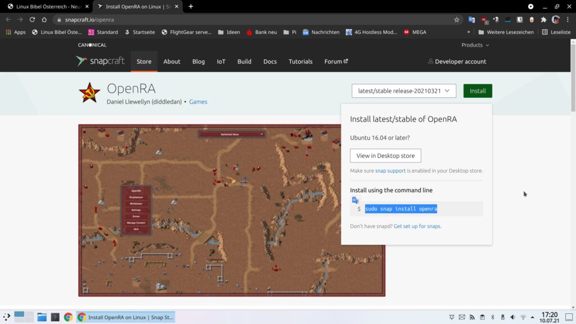This screenshot has height=324, width=576.
Task: Open the Docs navigation item
Action: 269,61
